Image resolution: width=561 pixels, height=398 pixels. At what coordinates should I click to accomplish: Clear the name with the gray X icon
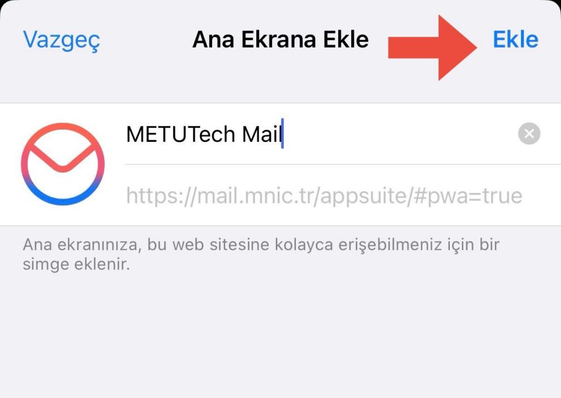(x=529, y=134)
